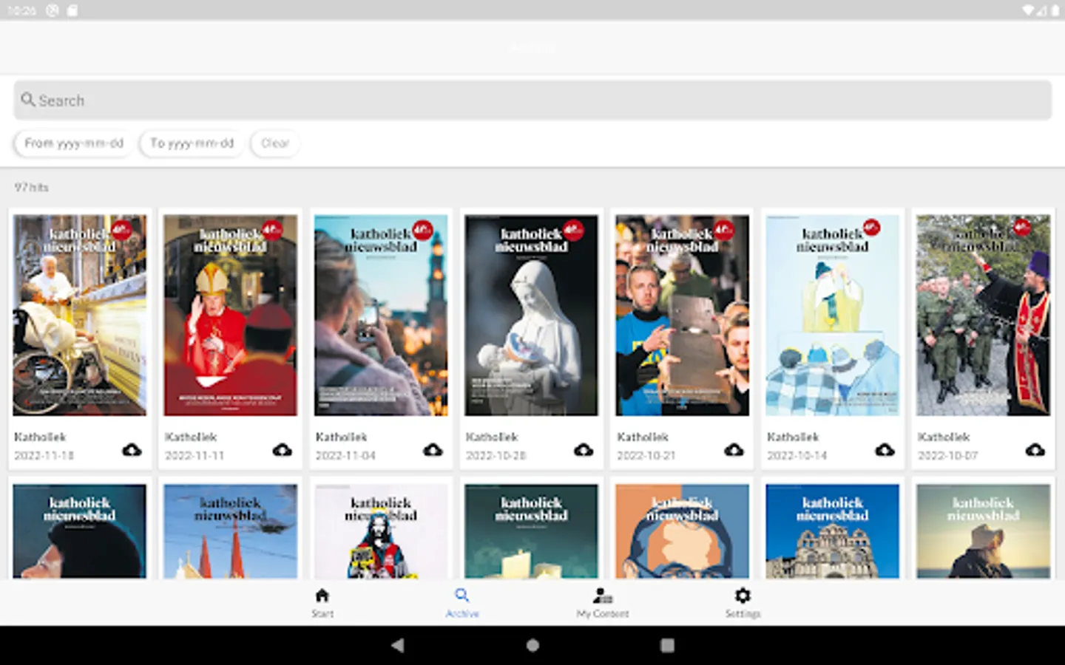Open second-row cover with Jesus figure illustration
The width and height of the screenshot is (1065, 665).
click(x=381, y=531)
